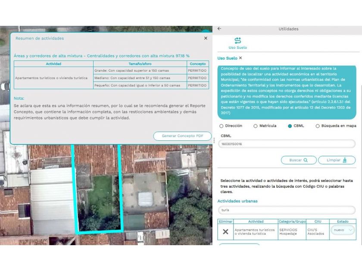The height and width of the screenshot is (271, 362).
Task: Click the Generar Concepto PDF button
Action: point(182,136)
